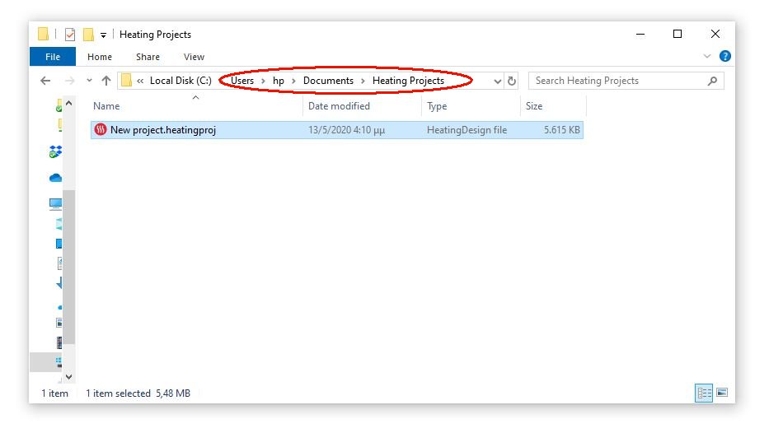Click the red heating icon of New project.heatingproj

coord(101,130)
